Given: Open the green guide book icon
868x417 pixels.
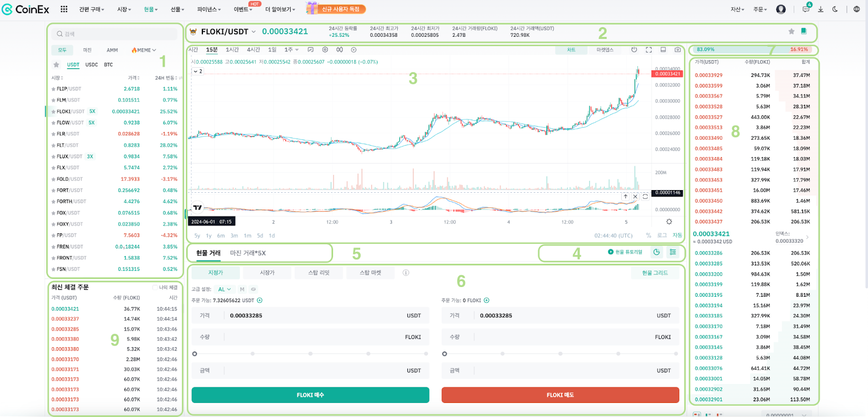Looking at the screenshot, I should 804,31.
